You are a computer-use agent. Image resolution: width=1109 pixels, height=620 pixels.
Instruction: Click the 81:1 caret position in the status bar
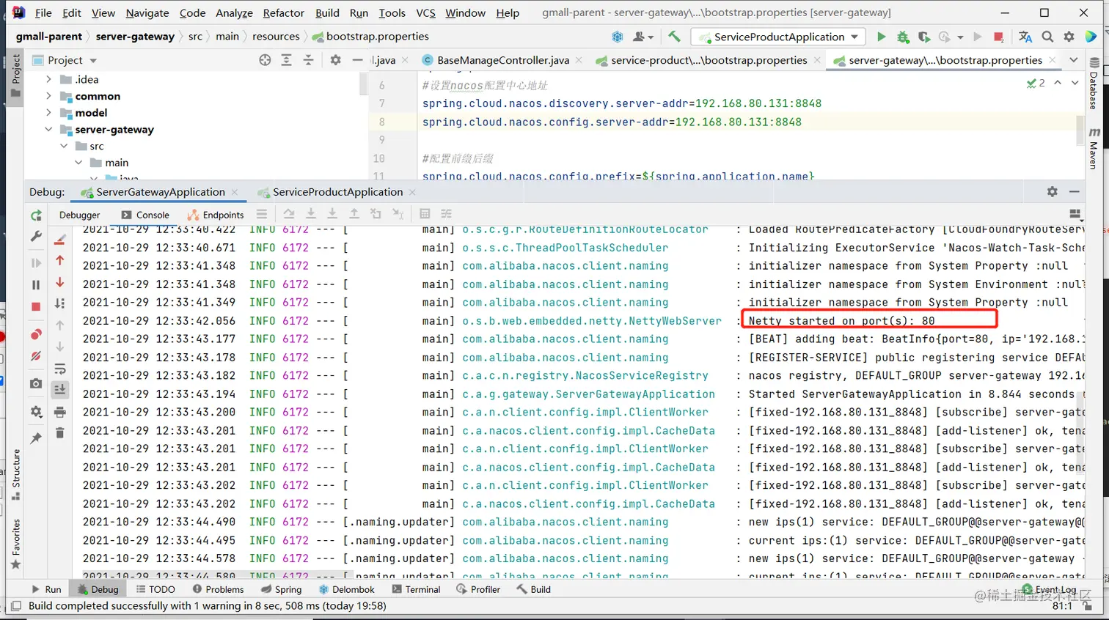tap(1062, 606)
